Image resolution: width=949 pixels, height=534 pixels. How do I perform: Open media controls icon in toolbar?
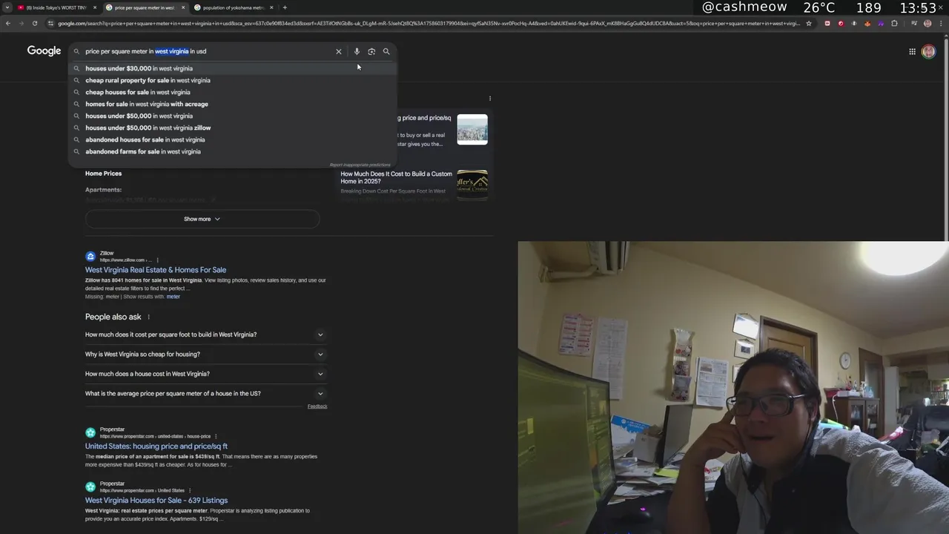[x=913, y=23]
